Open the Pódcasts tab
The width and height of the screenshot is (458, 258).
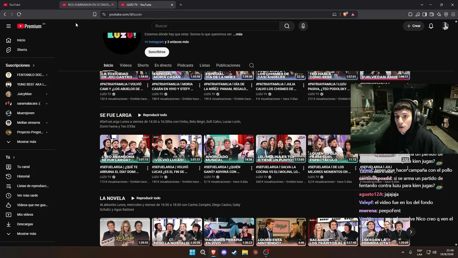[185, 65]
